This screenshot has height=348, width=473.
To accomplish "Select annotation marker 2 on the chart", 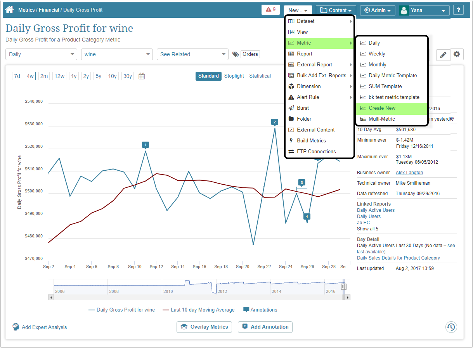I will point(275,122).
